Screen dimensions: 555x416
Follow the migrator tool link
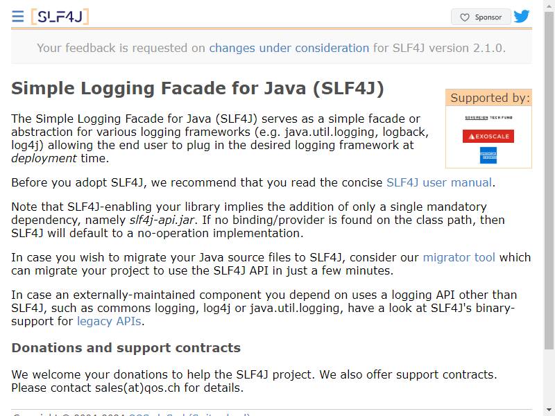459,257
